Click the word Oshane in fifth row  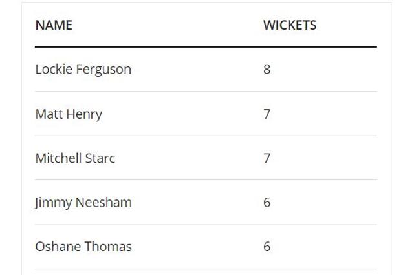click(58, 247)
